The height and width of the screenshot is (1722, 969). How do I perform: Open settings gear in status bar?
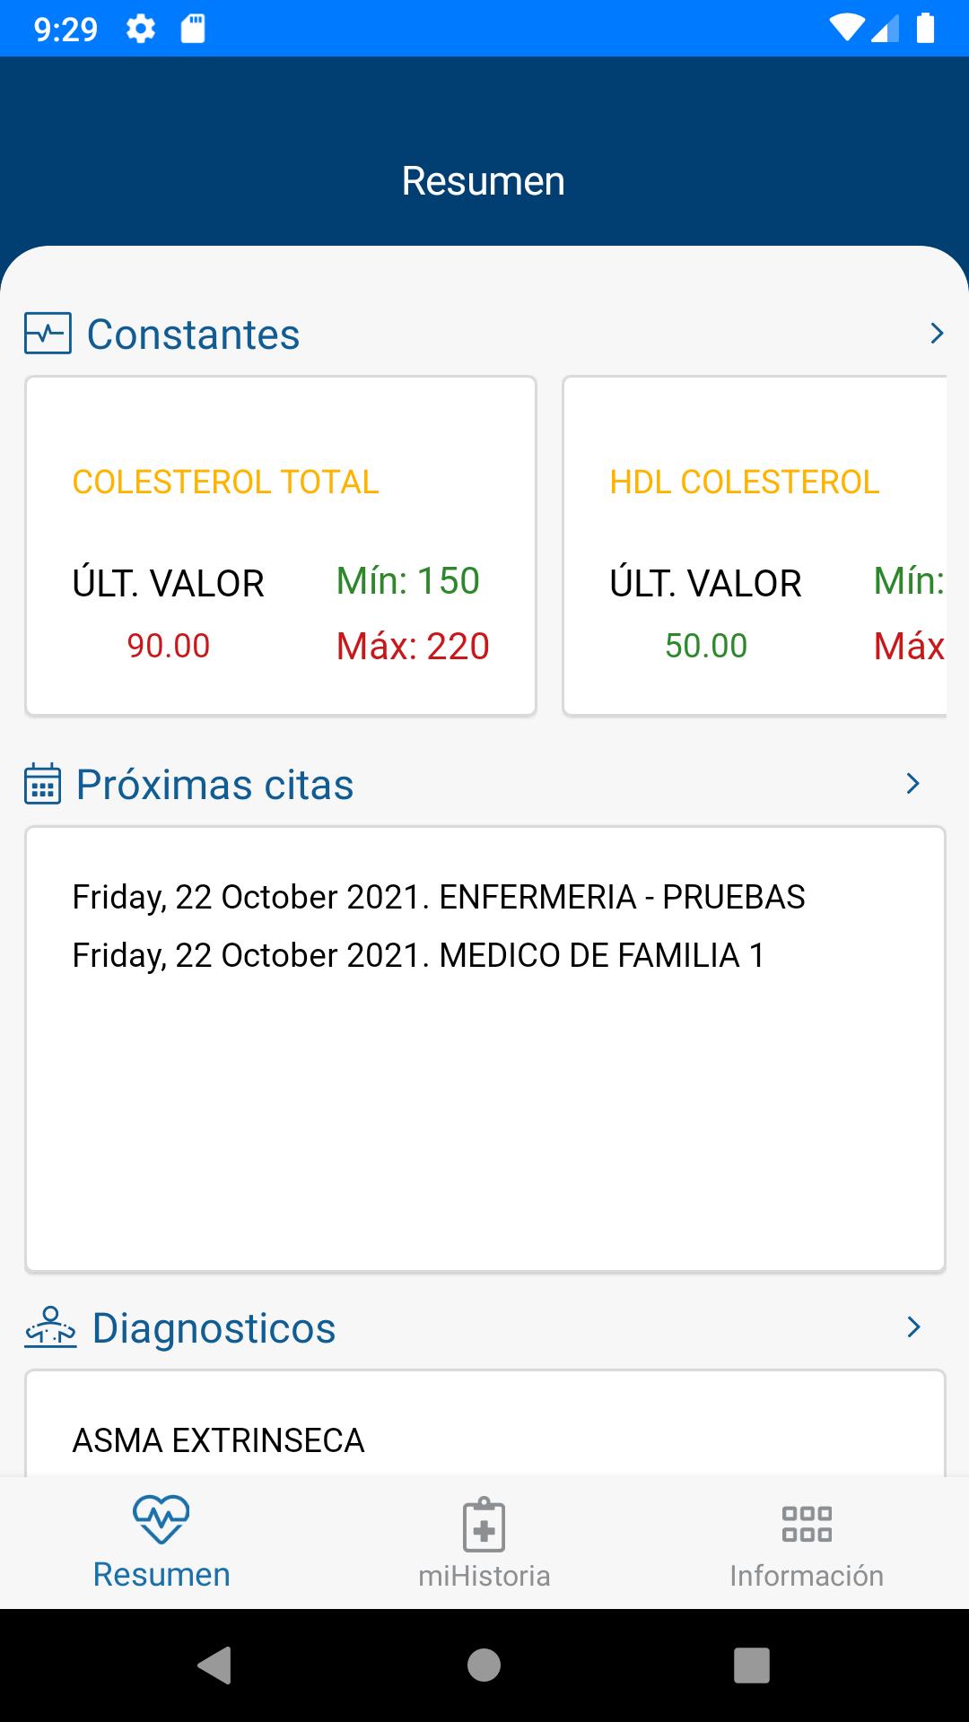[140, 30]
